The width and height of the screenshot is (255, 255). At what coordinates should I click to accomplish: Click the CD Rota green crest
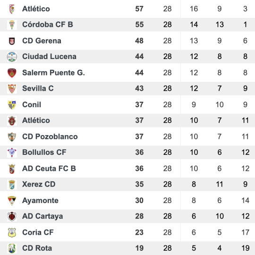pos(12,248)
